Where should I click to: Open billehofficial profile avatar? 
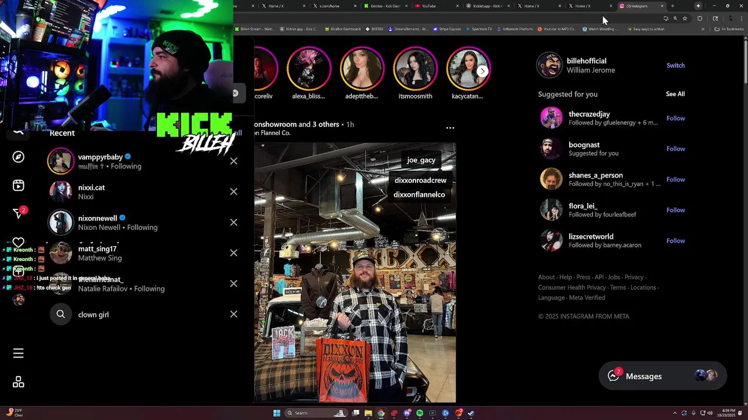click(x=549, y=65)
